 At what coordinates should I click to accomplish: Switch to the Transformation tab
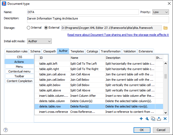(x=111, y=51)
